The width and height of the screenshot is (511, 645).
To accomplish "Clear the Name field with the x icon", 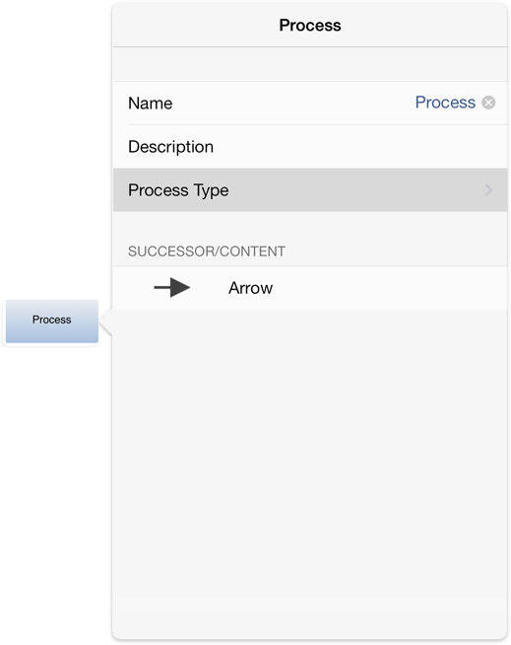I will click(x=488, y=103).
